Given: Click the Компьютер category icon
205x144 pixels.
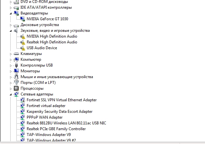Looking at the screenshot, I should point(16,59).
